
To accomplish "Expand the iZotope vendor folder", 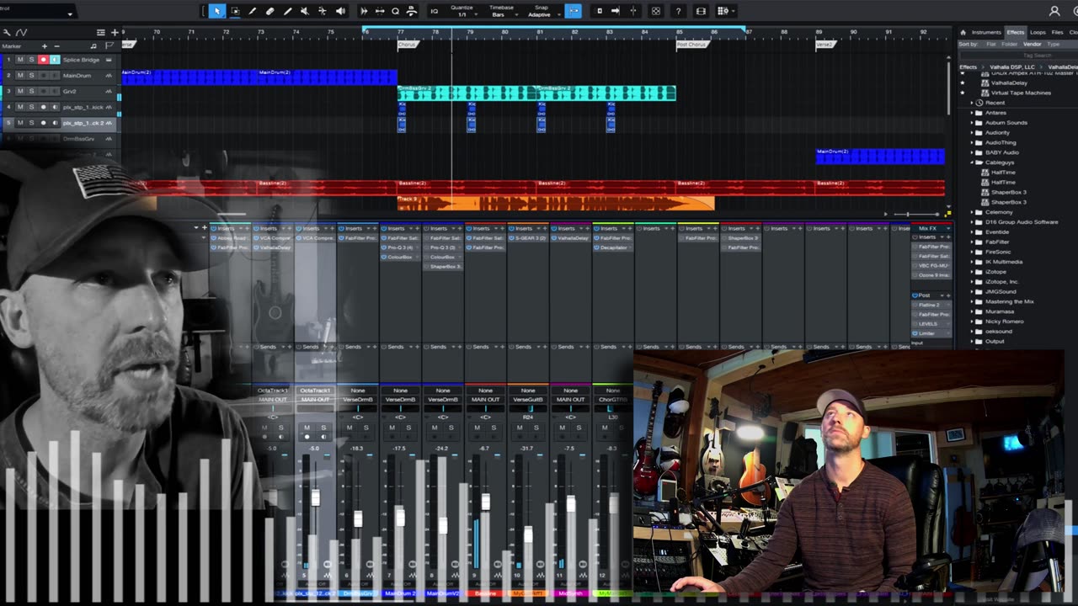I will 972,272.
